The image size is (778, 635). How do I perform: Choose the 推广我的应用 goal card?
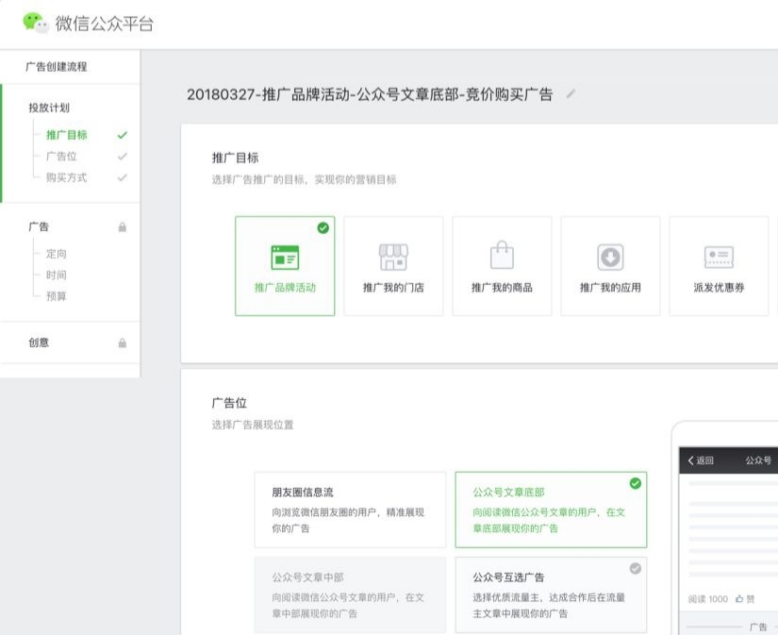click(610, 266)
